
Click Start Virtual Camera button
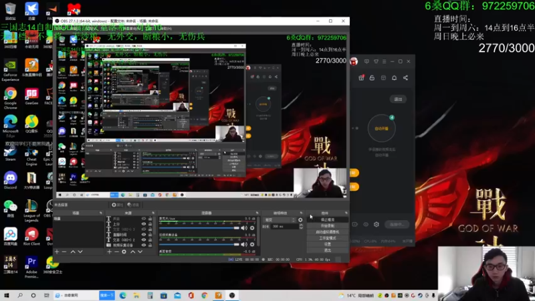tap(328, 232)
